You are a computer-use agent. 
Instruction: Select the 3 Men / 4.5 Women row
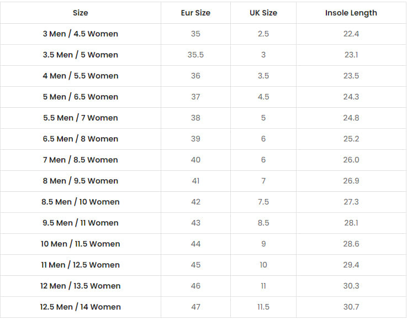click(81, 34)
